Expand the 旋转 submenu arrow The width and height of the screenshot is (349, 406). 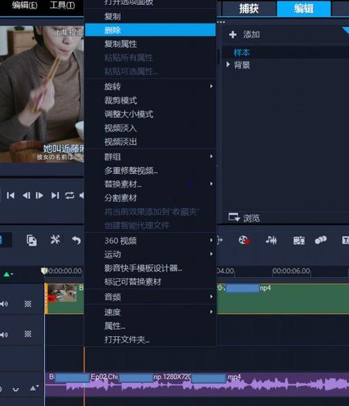[x=211, y=86]
